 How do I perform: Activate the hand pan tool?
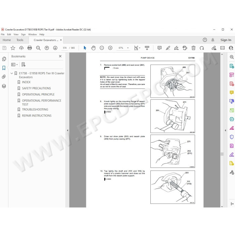click(93, 48)
